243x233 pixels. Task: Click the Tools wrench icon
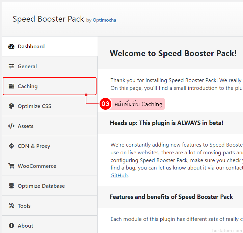point(11,206)
